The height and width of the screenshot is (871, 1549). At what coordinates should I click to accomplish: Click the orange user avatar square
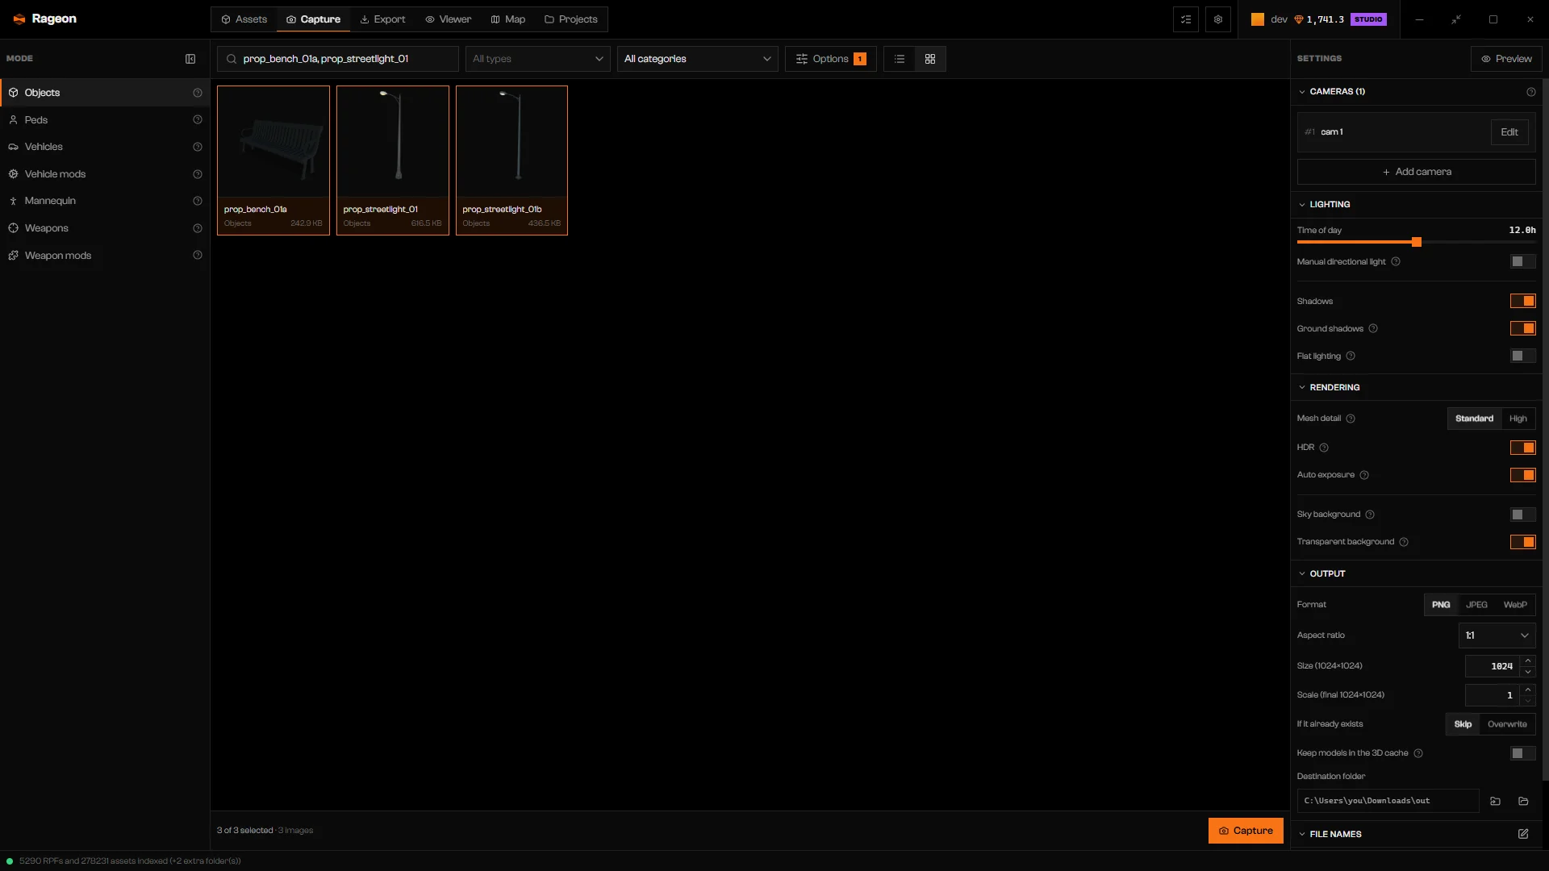1258,19
